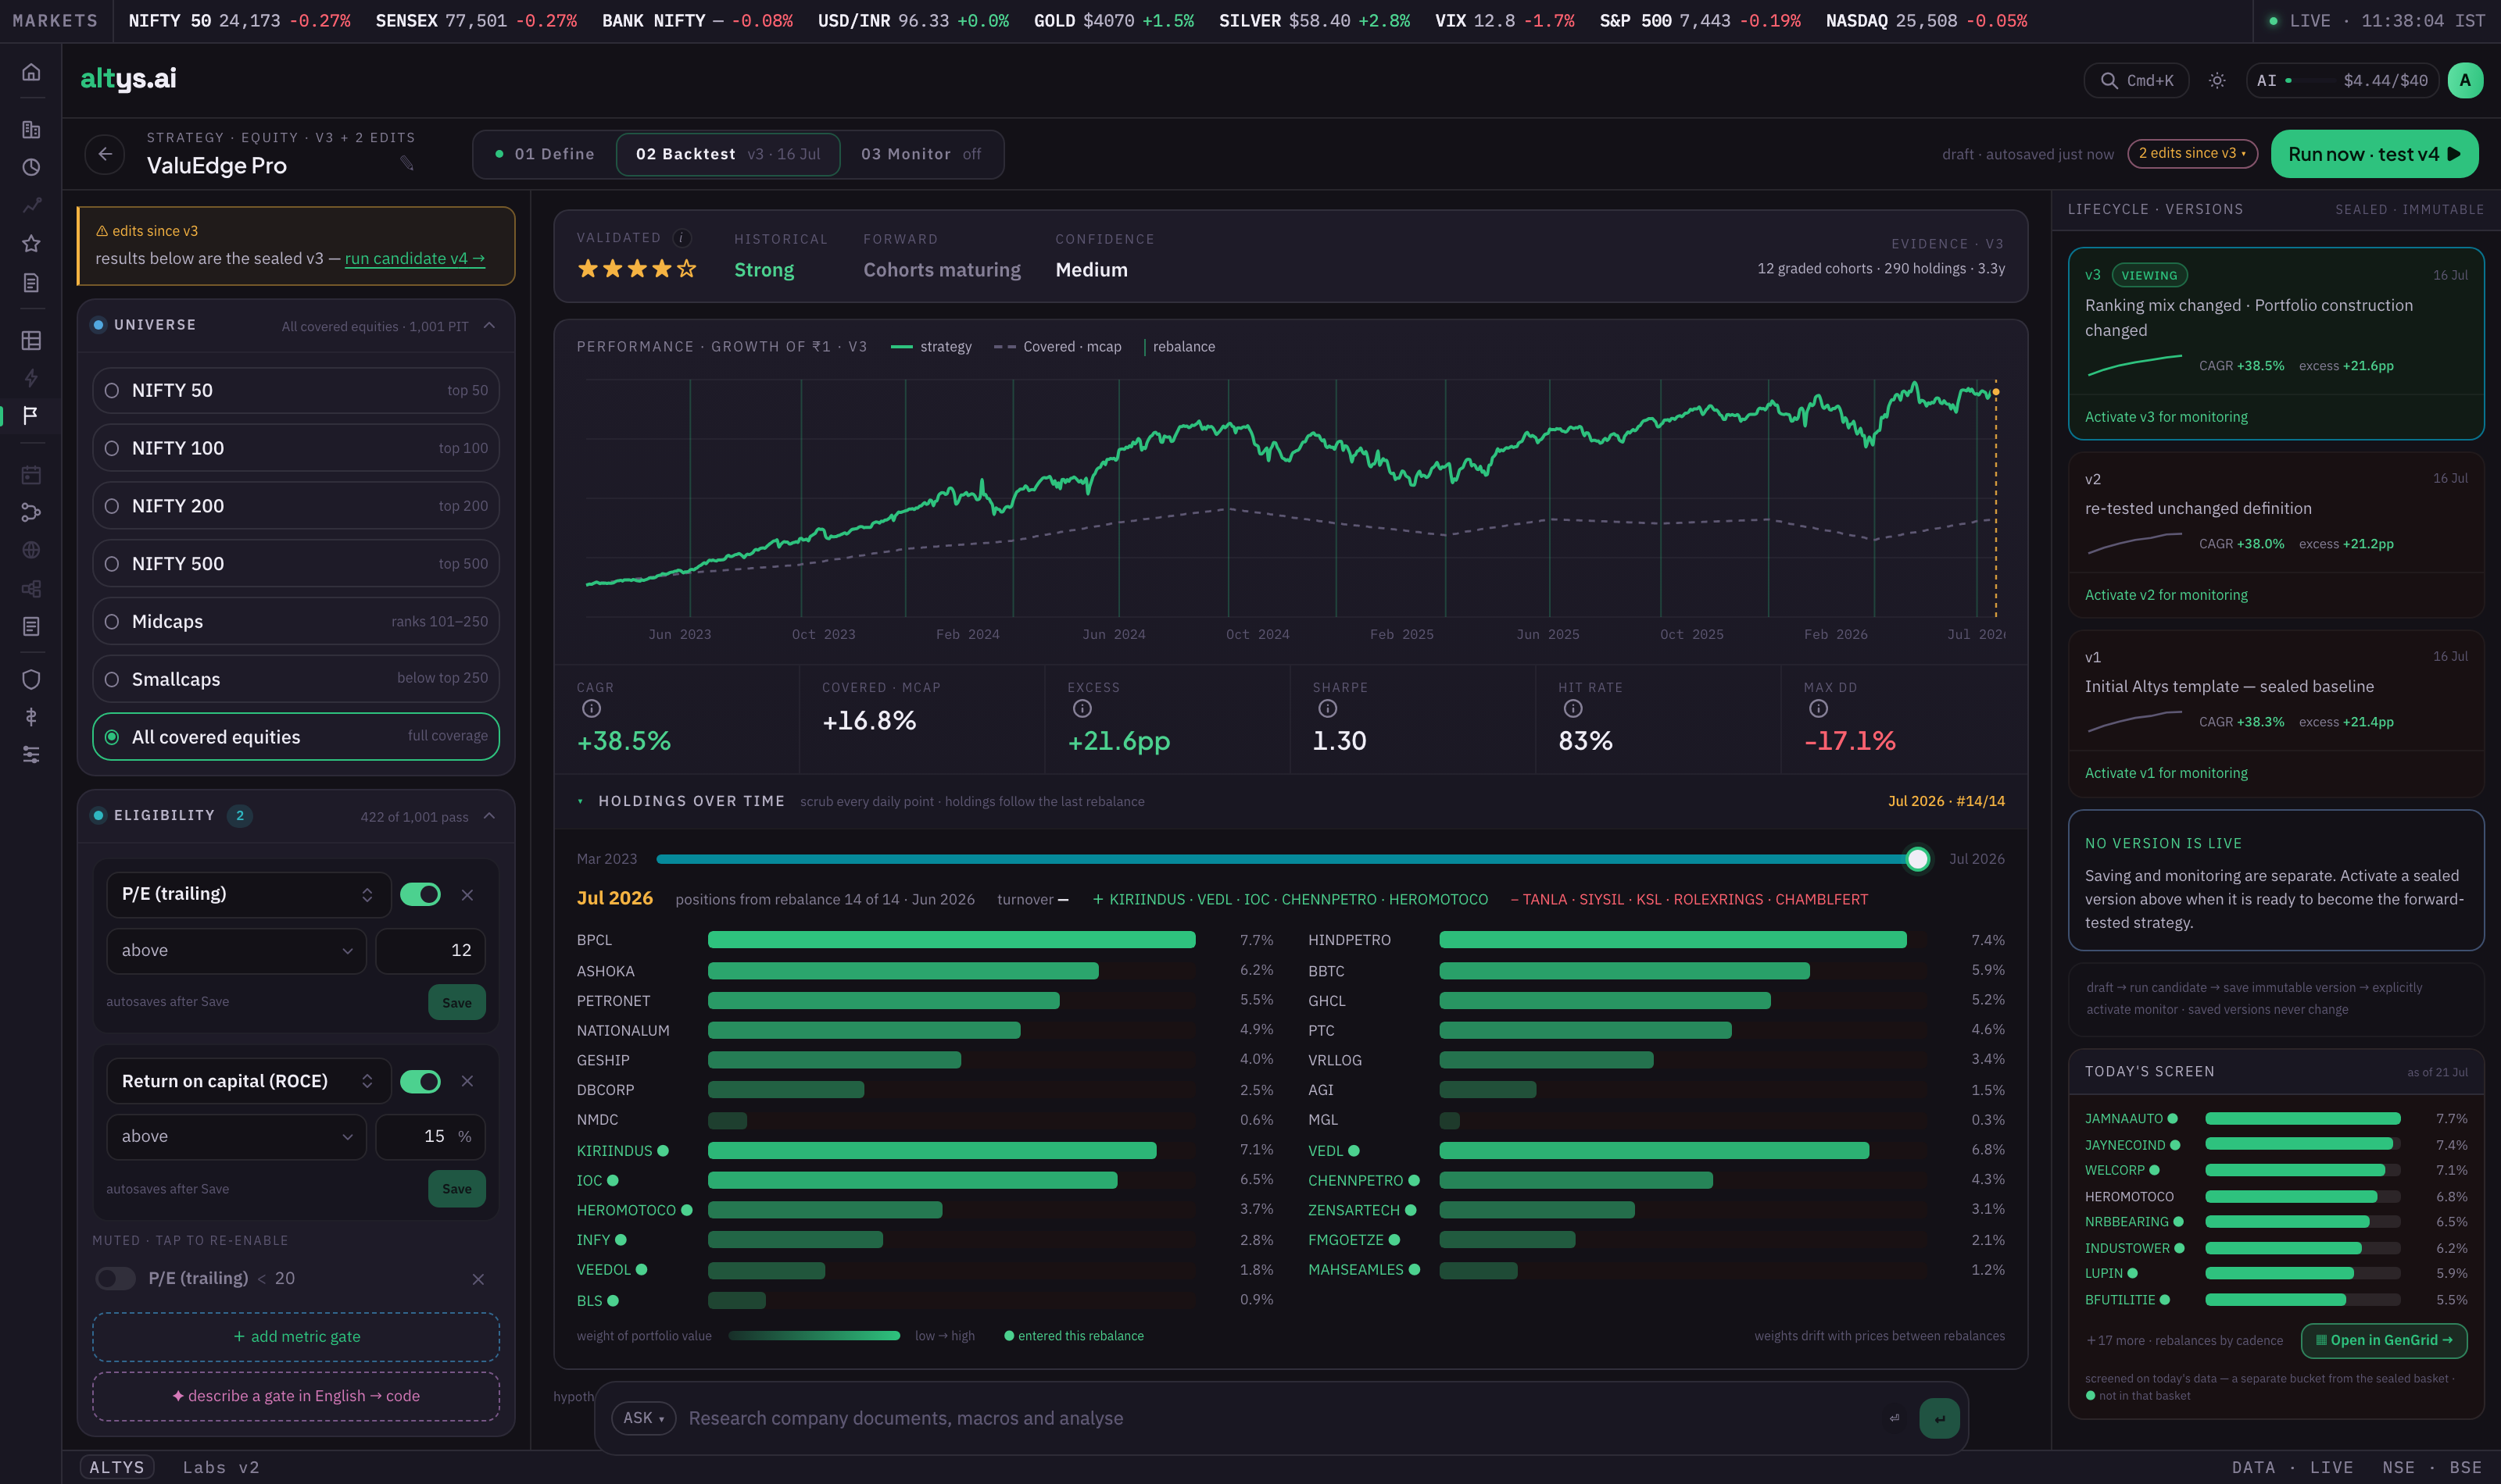The width and height of the screenshot is (2501, 1484).
Task: Show Excess info icon
Action: (1082, 709)
